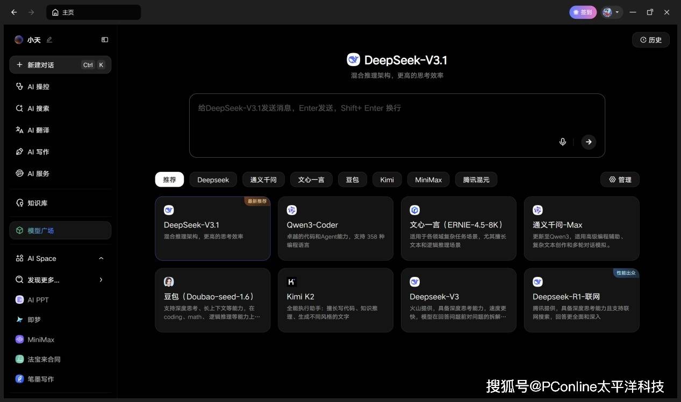
Task: Click the Qwen3-Coder card icon
Action: [x=292, y=210]
